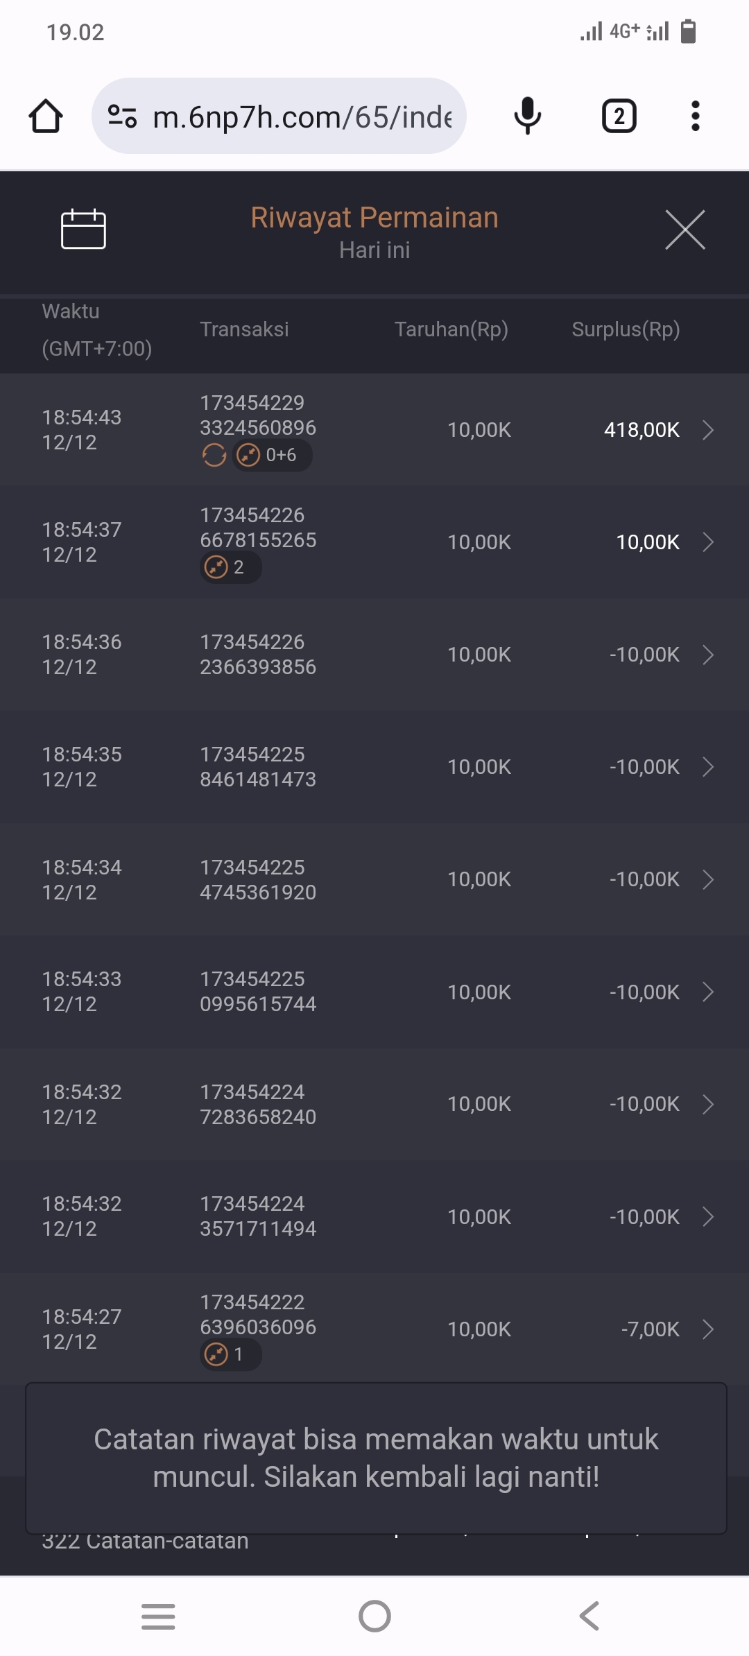Expand the 18:54:37 transaction row chevron
The height and width of the screenshot is (1656, 749).
[x=707, y=542]
